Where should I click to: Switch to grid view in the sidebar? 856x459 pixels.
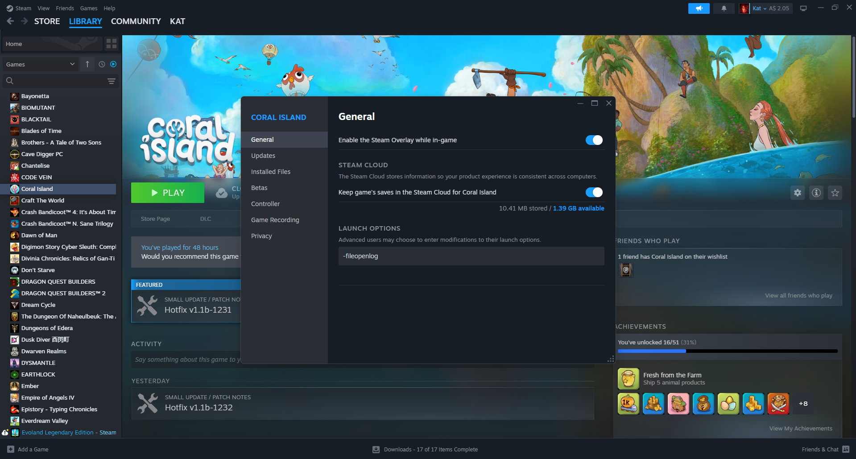coord(112,43)
